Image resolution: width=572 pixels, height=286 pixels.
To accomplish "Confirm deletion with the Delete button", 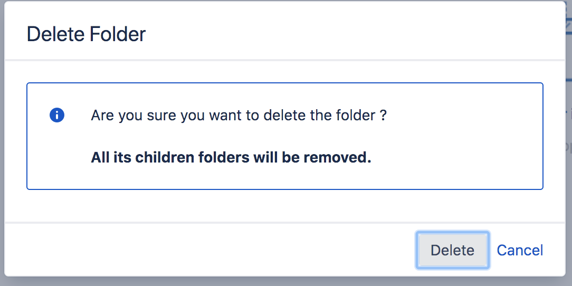I will (x=452, y=250).
